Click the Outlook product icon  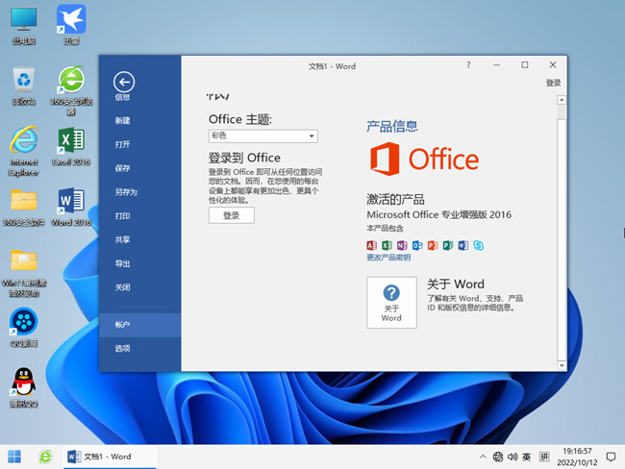click(417, 245)
